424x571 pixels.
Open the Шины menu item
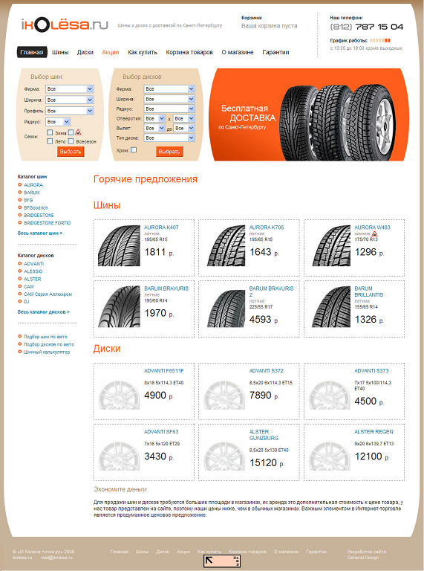point(60,52)
